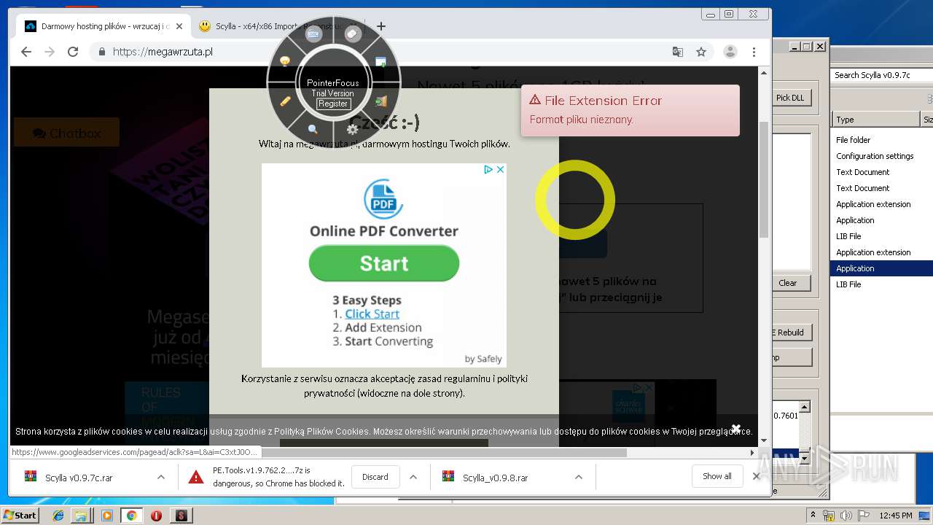This screenshot has height=525, width=933.
Task: Close the Darmowy hosting plików tab
Action: pos(179,26)
